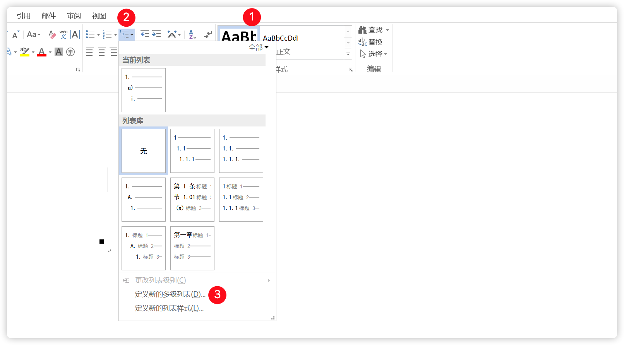Expand the 查找 dropdown arrow
624x345 pixels.
[x=387, y=30]
